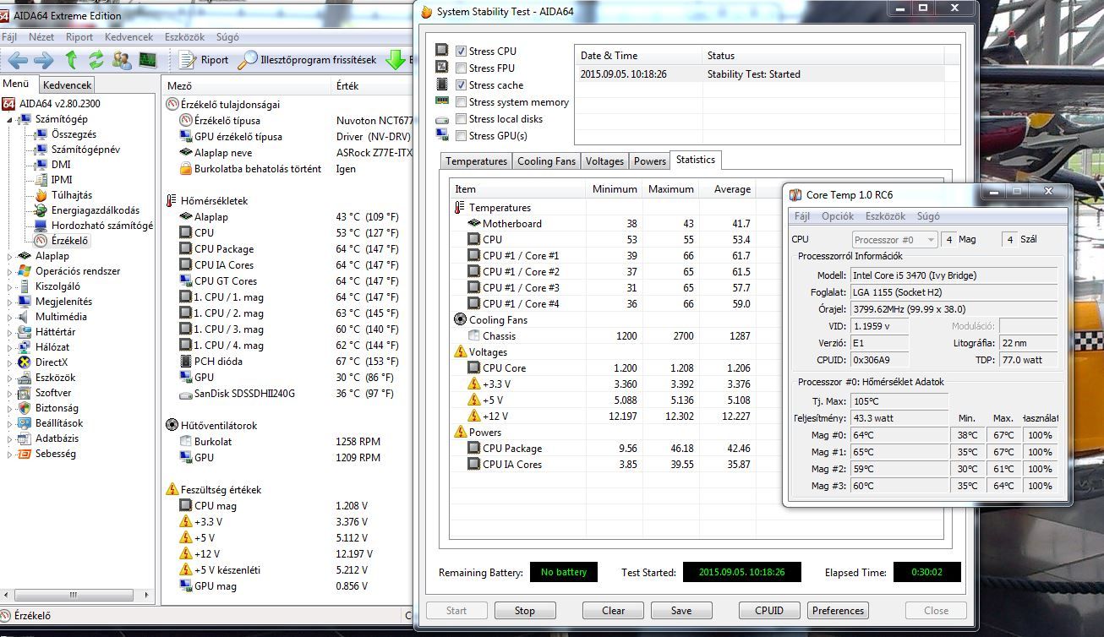Enable the Stress GPU(s) checkbox
This screenshot has width=1104, height=637.
[462, 136]
